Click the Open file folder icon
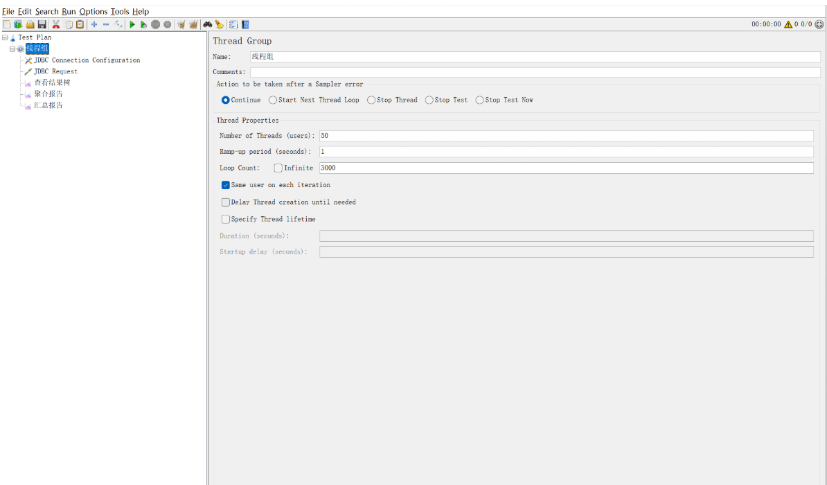 [x=30, y=24]
